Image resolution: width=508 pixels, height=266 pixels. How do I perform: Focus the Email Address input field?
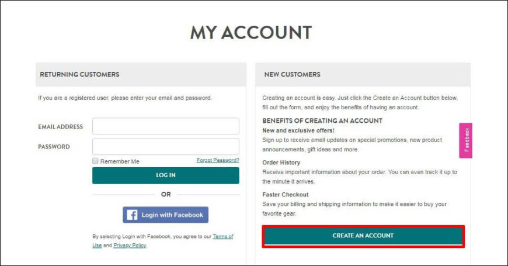166,126
